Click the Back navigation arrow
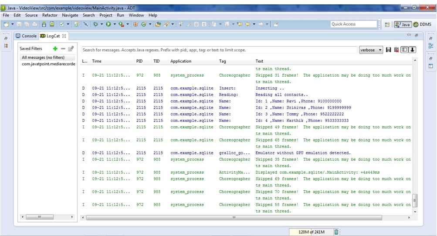 248,24
